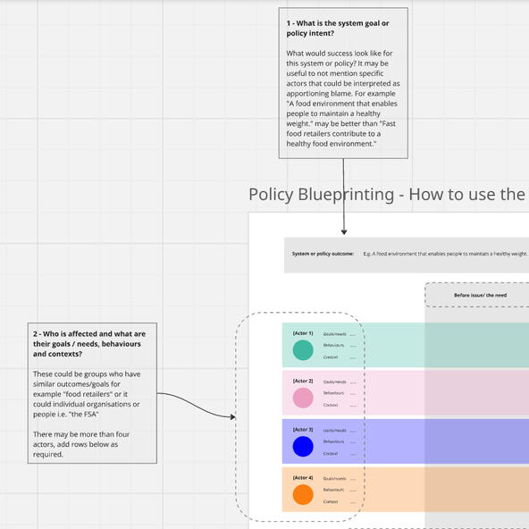Click the [Actor 2] label
Viewport: 529px width, 529px height.
pos(303,381)
